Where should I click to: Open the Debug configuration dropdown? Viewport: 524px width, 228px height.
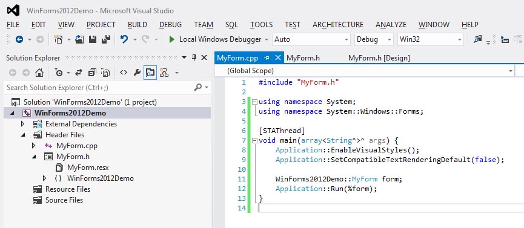[374, 39]
